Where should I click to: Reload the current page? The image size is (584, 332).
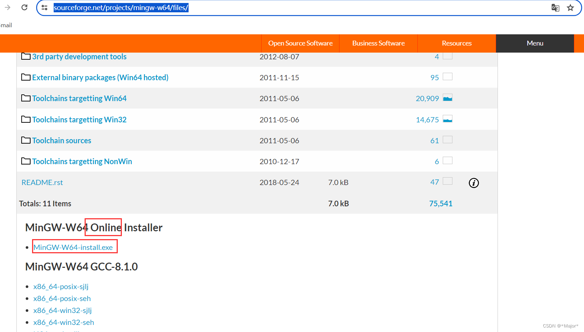pos(24,7)
